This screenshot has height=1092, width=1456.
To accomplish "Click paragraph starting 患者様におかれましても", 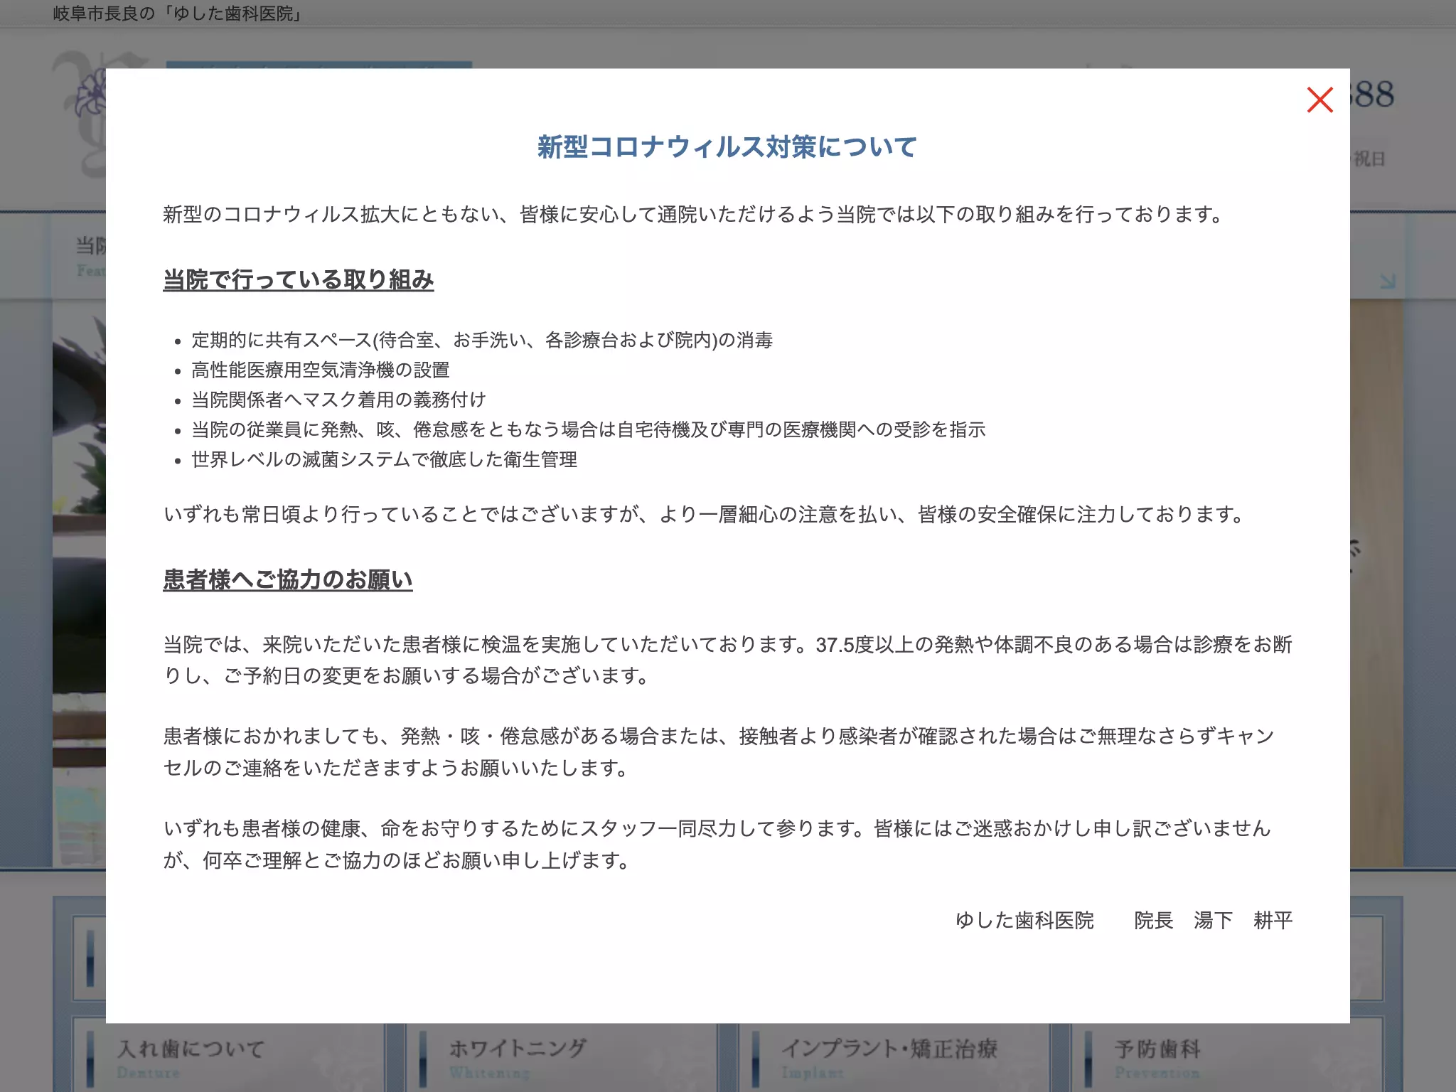I will click(x=719, y=752).
